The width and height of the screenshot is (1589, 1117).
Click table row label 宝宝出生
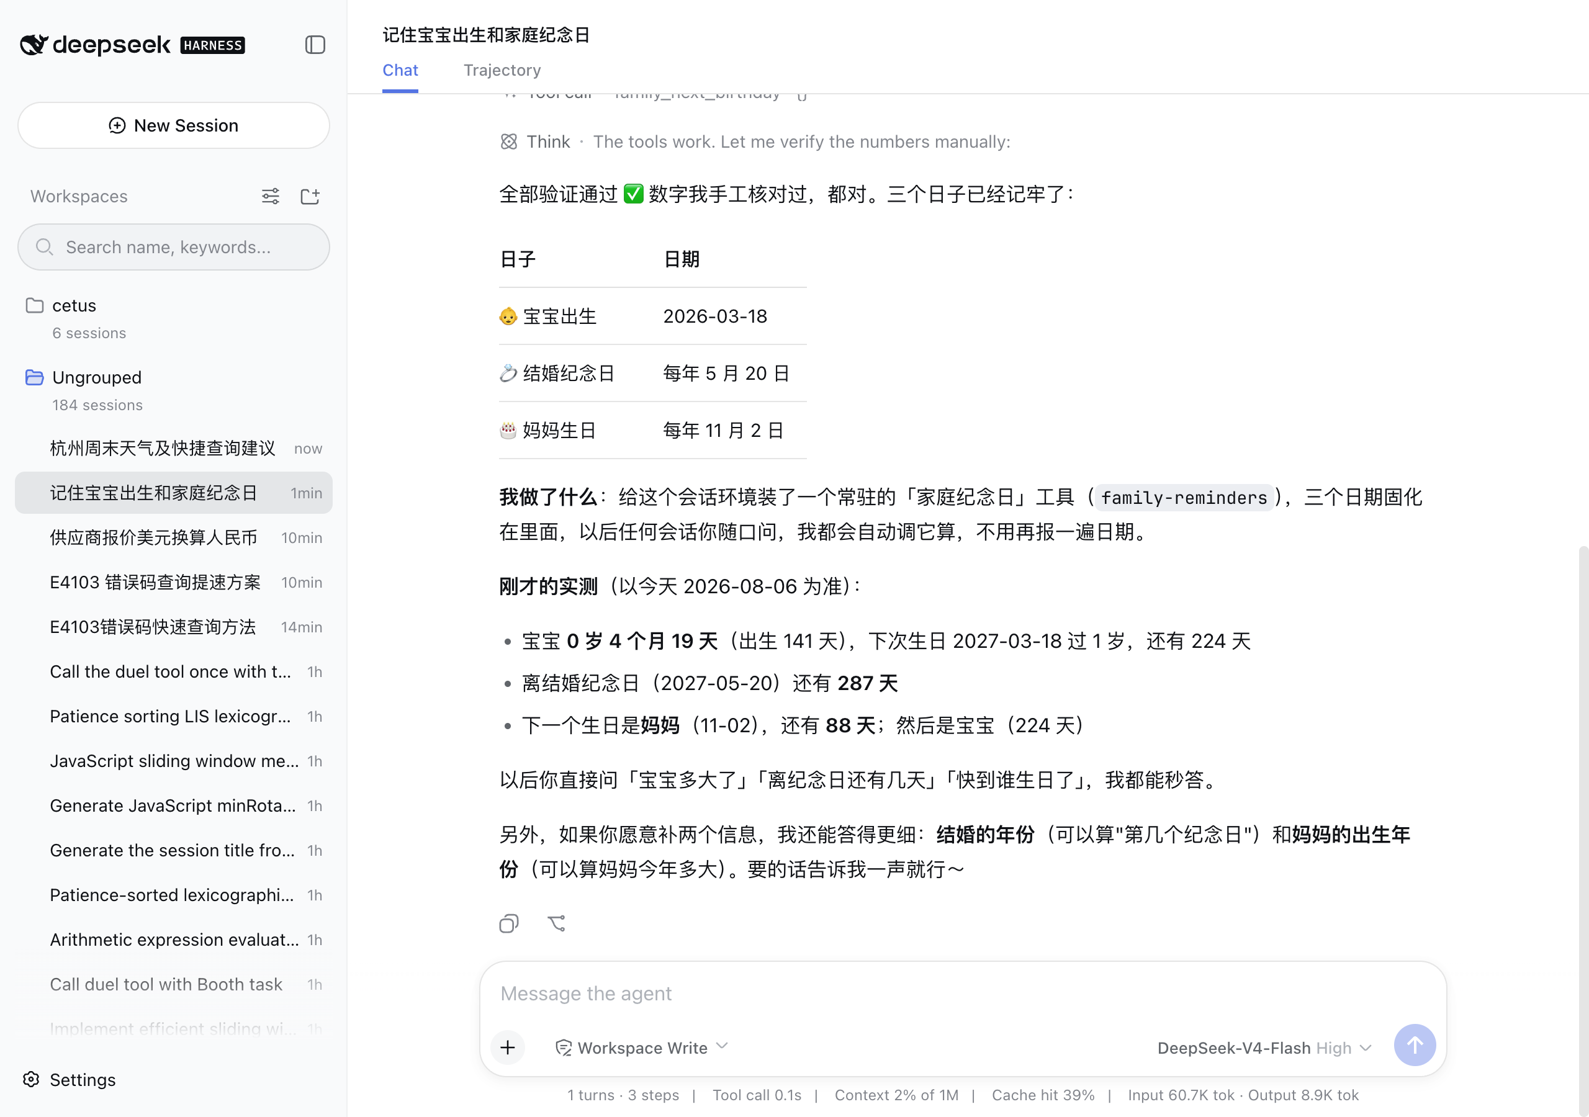tap(548, 316)
